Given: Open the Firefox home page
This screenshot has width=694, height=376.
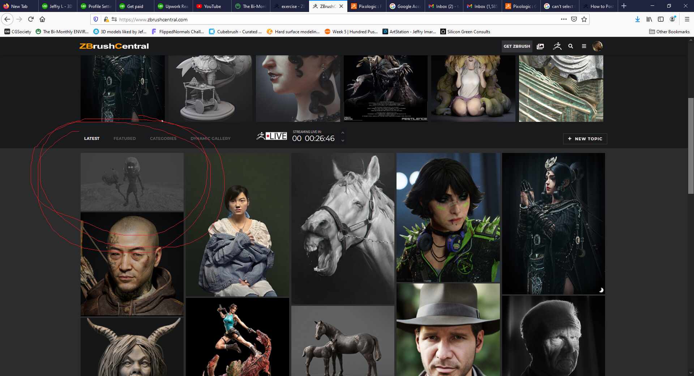Looking at the screenshot, I should [42, 19].
